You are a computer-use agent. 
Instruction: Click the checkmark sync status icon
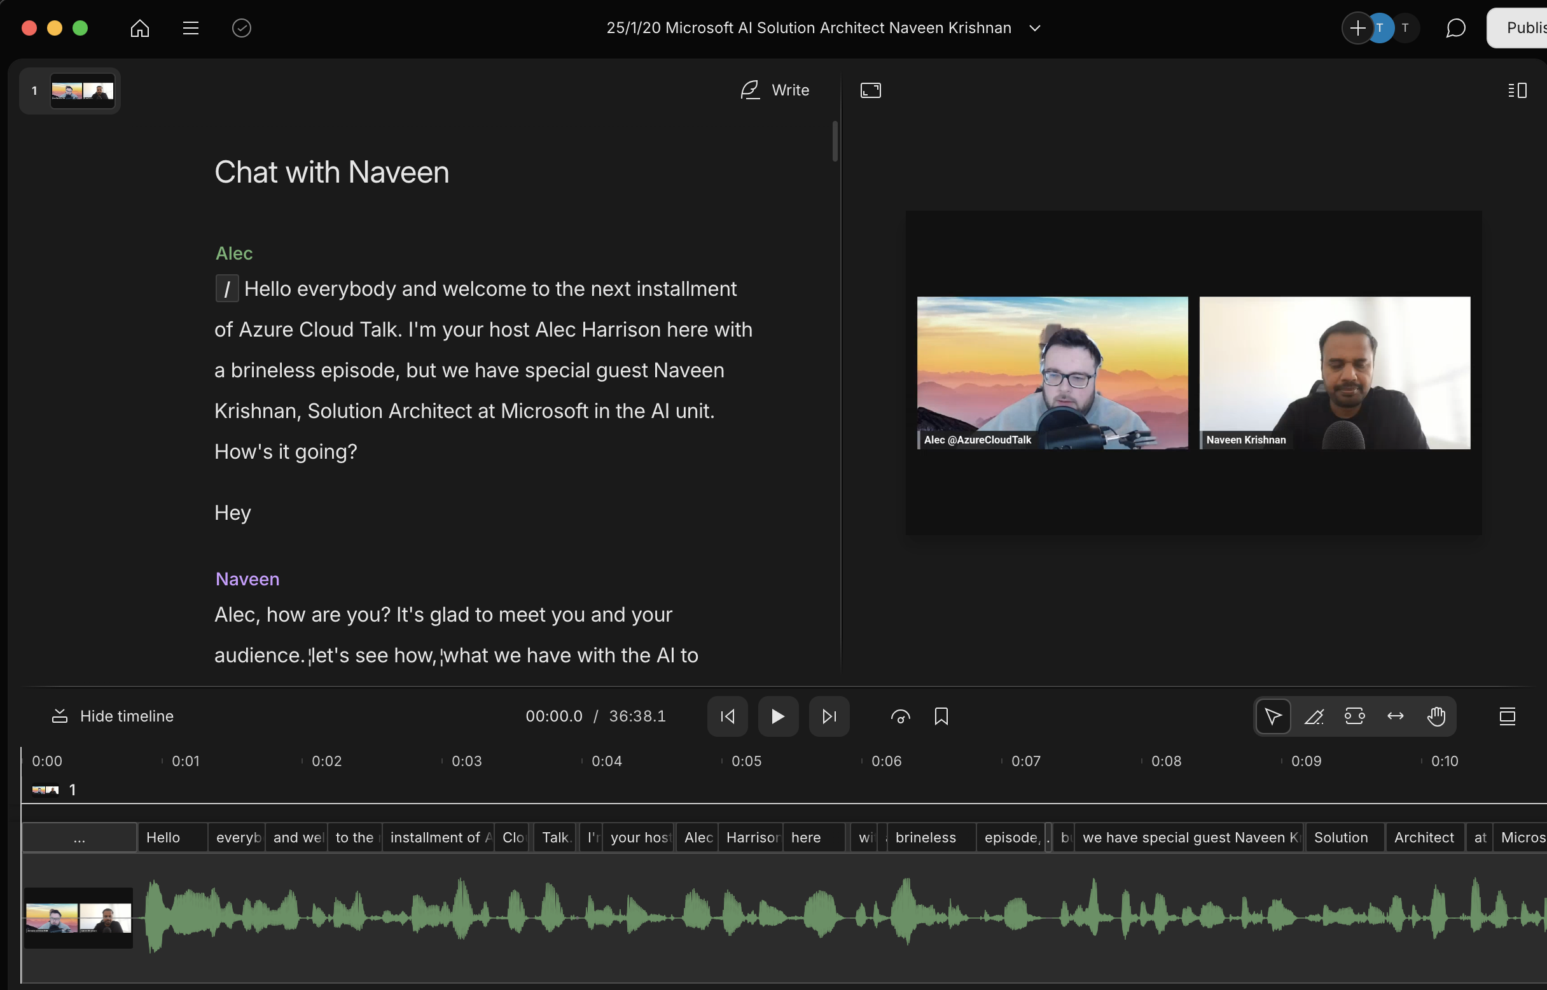click(241, 27)
